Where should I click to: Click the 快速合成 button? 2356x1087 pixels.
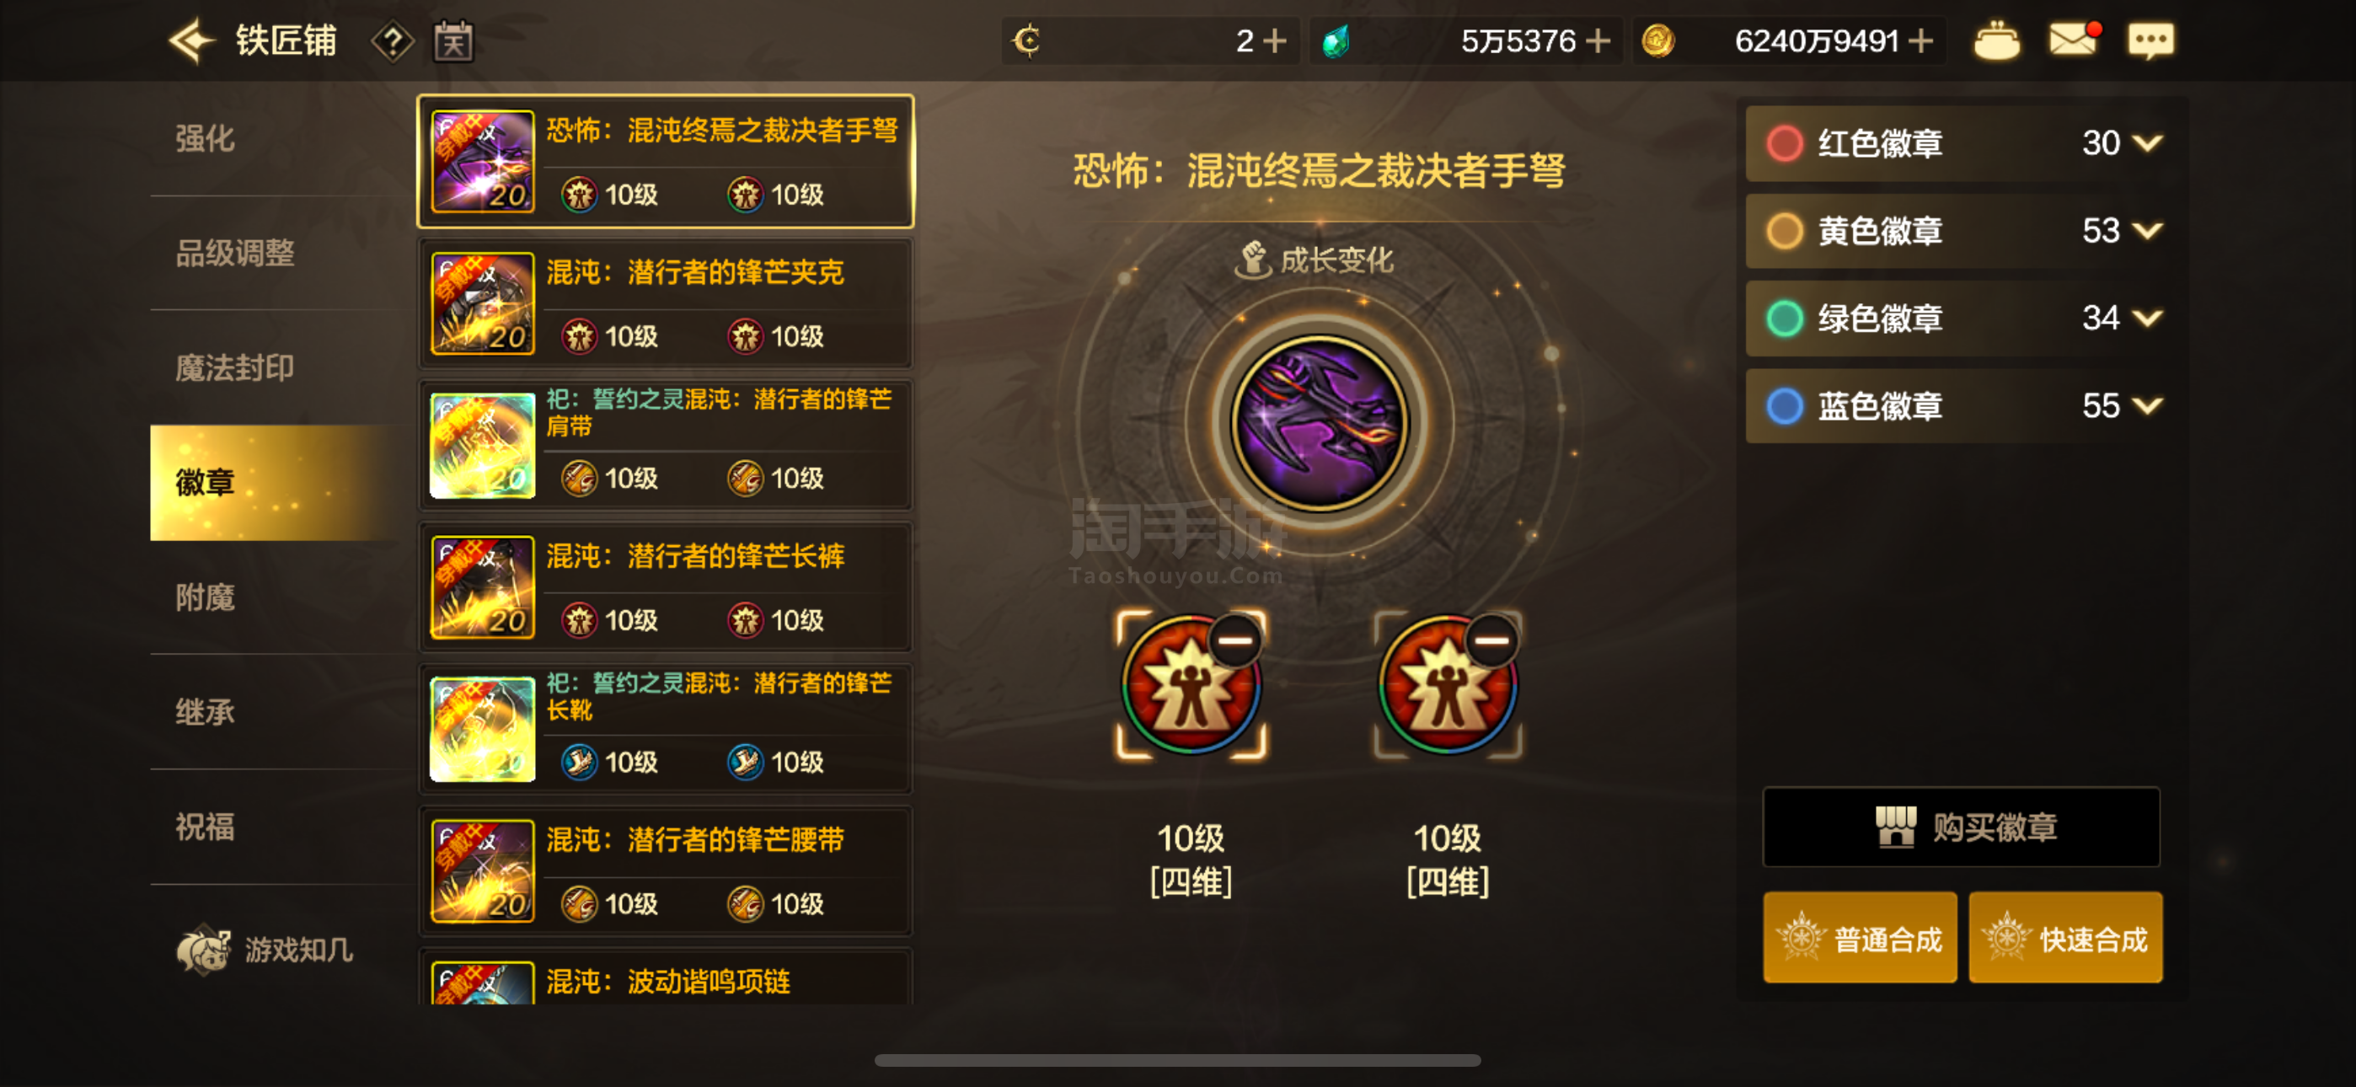[x=2065, y=939]
